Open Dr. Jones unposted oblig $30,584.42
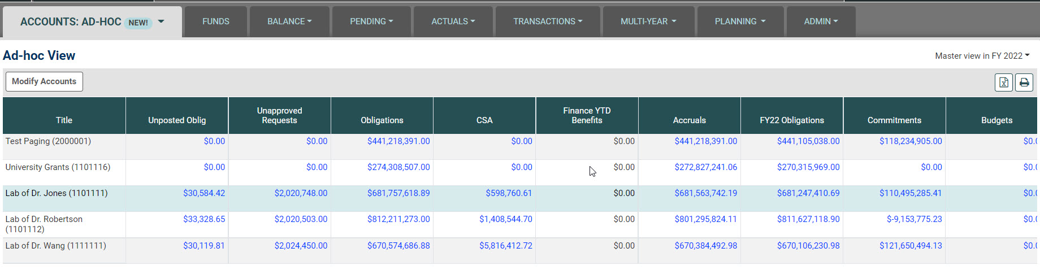The height and width of the screenshot is (274, 1040). (204, 193)
